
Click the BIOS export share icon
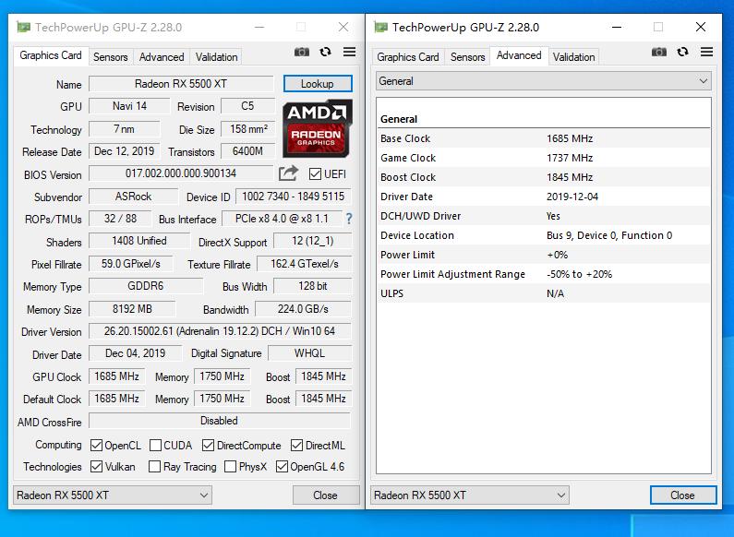(x=288, y=173)
